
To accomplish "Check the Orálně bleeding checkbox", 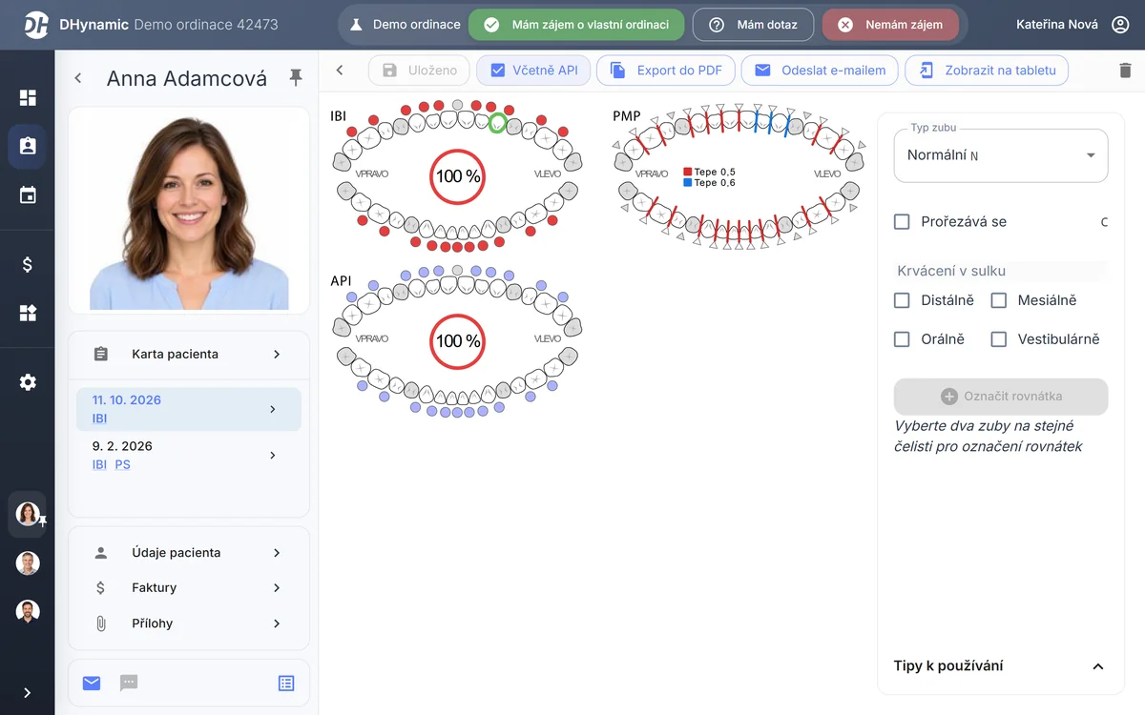I will [x=902, y=339].
